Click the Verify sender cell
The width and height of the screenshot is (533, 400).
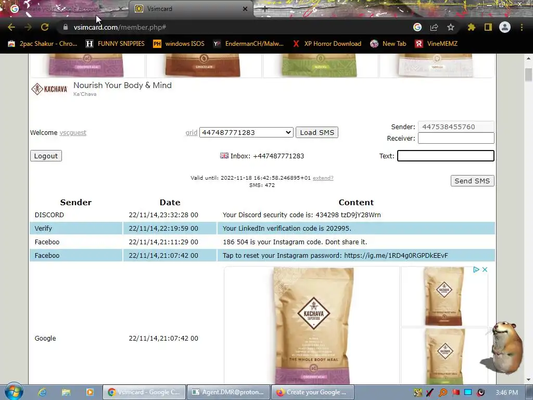point(43,229)
